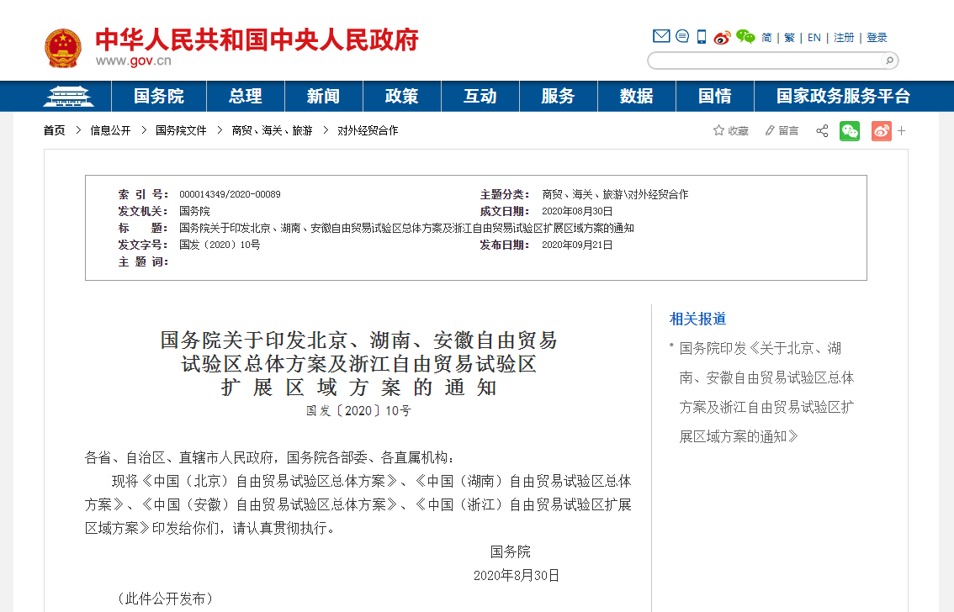Screen dimensions: 954x612
Task: Share via green WeChat share button
Action: point(850,131)
